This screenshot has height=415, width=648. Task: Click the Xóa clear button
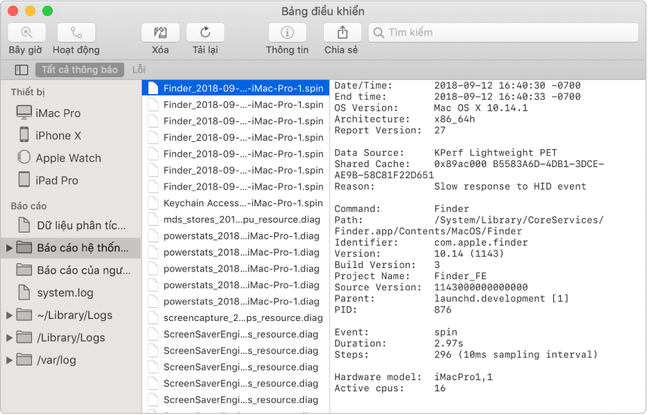coord(160,33)
